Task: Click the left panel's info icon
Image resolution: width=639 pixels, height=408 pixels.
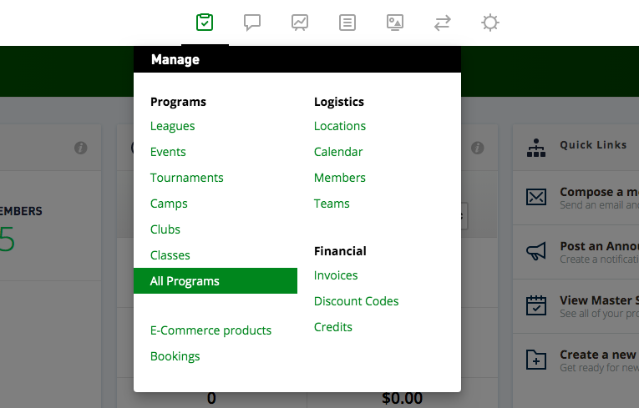Action: [x=81, y=148]
